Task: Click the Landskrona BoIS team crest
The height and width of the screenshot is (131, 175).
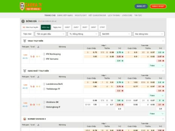Action: pyautogui.click(x=44, y=84)
